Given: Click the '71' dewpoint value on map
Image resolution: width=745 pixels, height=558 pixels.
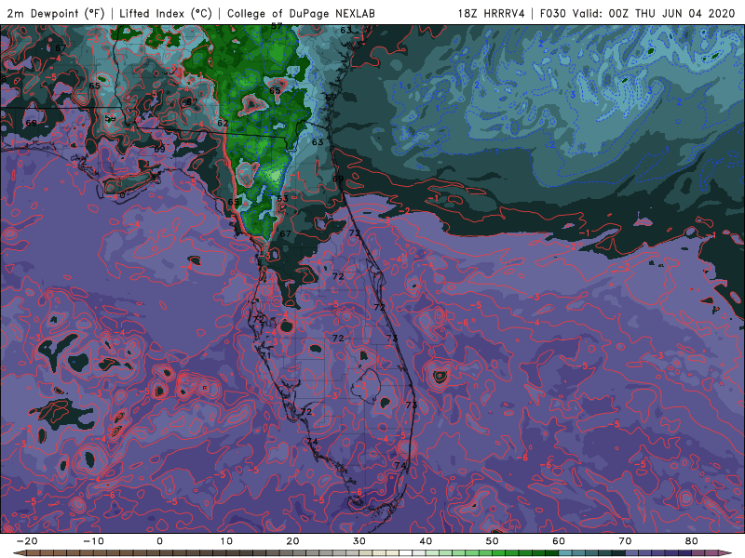Looking at the screenshot, I should tap(265, 355).
